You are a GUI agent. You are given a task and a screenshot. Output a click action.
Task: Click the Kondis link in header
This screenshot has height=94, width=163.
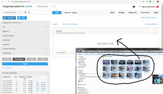click(29, 6)
